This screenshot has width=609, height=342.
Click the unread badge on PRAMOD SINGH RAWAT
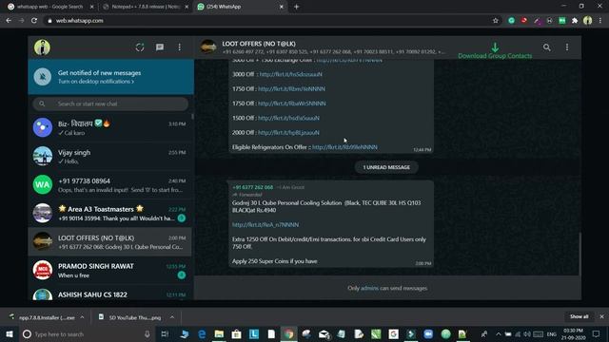(182, 275)
